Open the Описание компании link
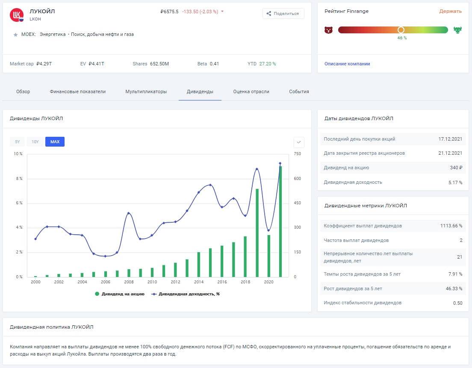 pyautogui.click(x=347, y=64)
